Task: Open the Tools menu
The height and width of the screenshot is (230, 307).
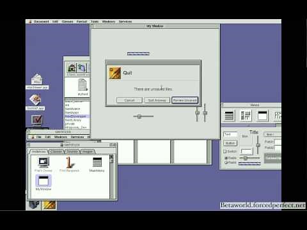Action: (95, 22)
